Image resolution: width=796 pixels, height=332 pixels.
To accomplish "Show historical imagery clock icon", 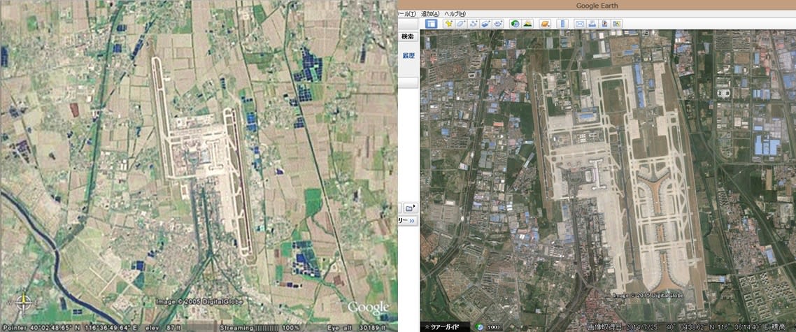I will pos(516,23).
